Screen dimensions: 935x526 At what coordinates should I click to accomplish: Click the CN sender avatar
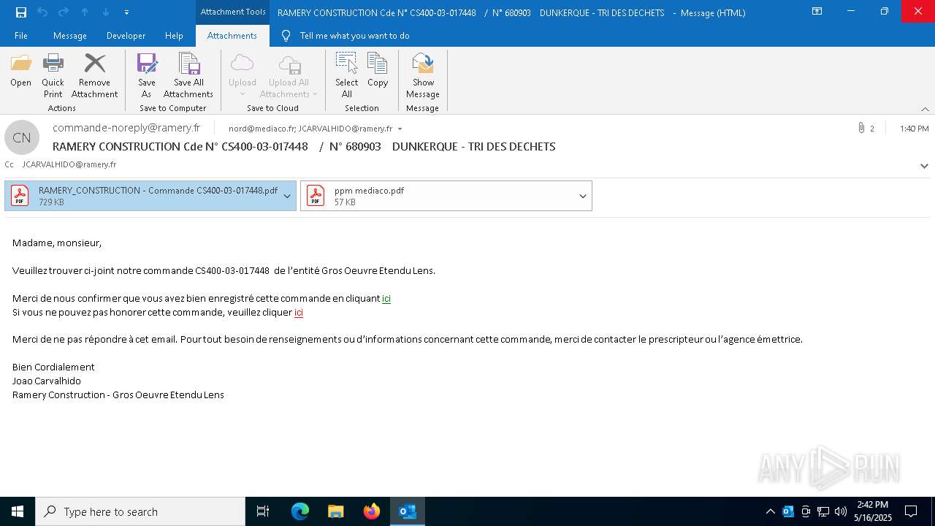point(22,137)
